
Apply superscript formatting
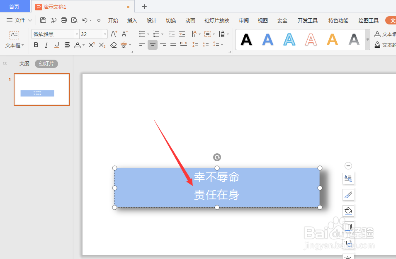coord(92,45)
